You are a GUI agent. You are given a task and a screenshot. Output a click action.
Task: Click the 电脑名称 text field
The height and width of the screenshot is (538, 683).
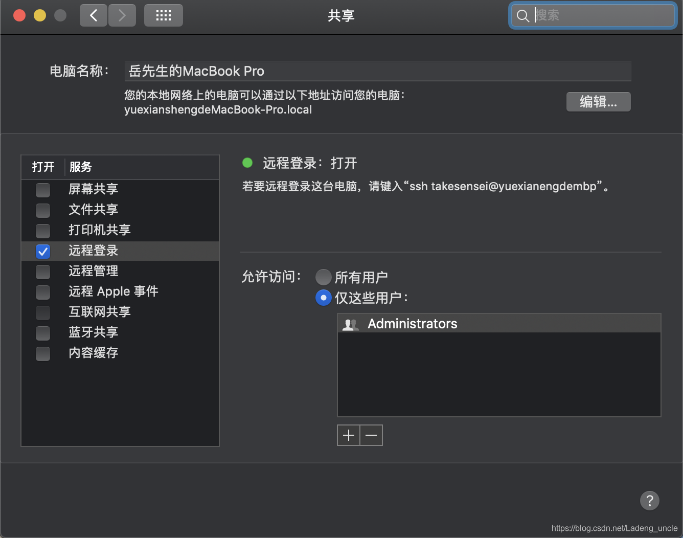pos(378,71)
